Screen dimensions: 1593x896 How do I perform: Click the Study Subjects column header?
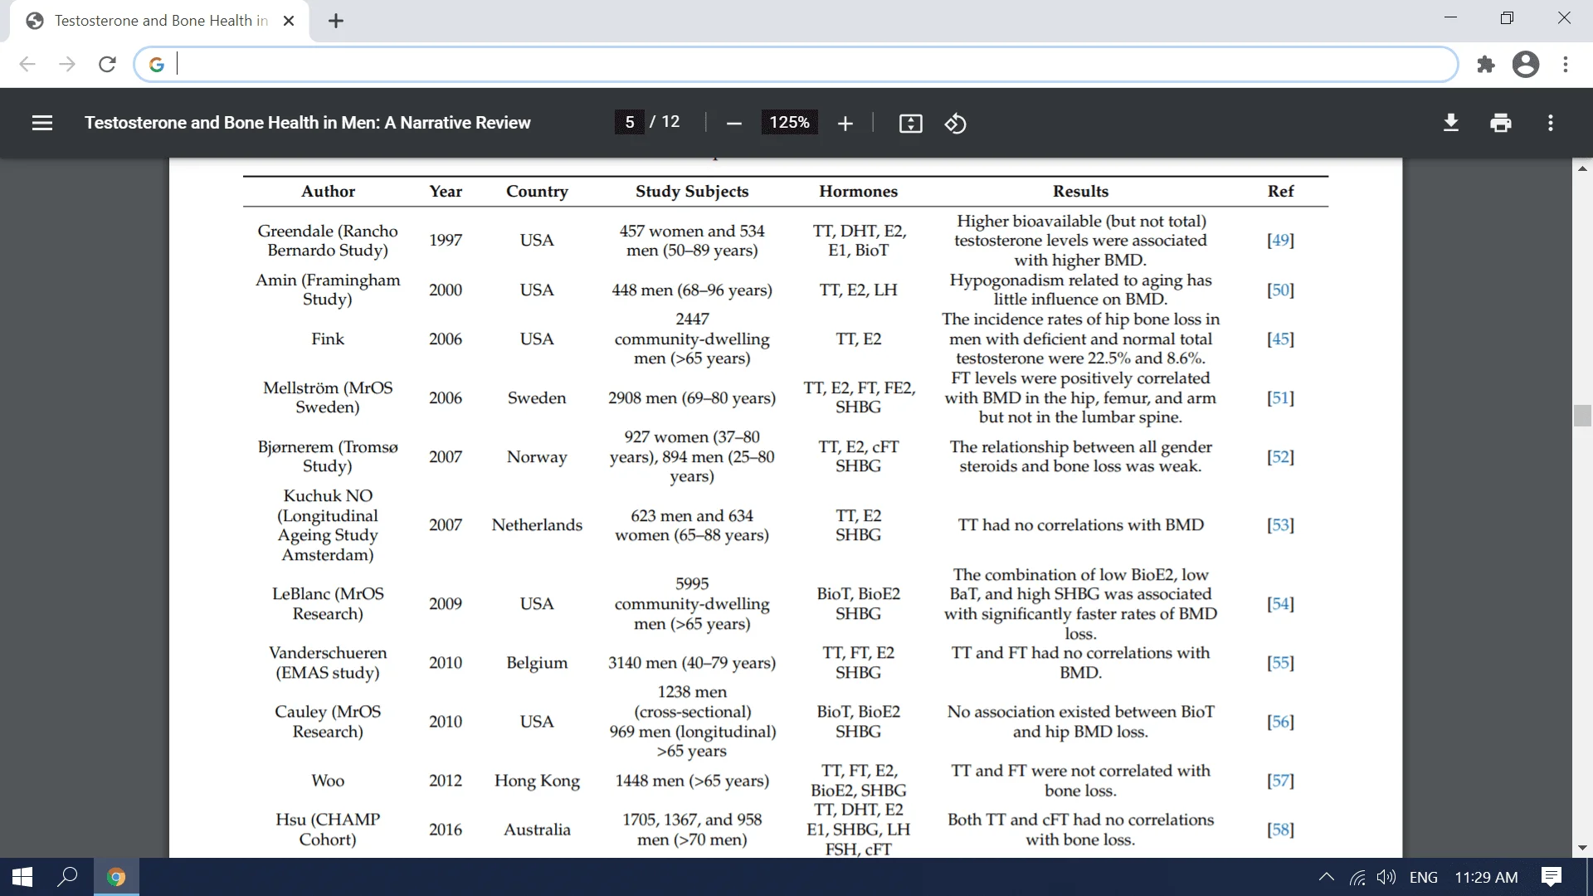692,191
